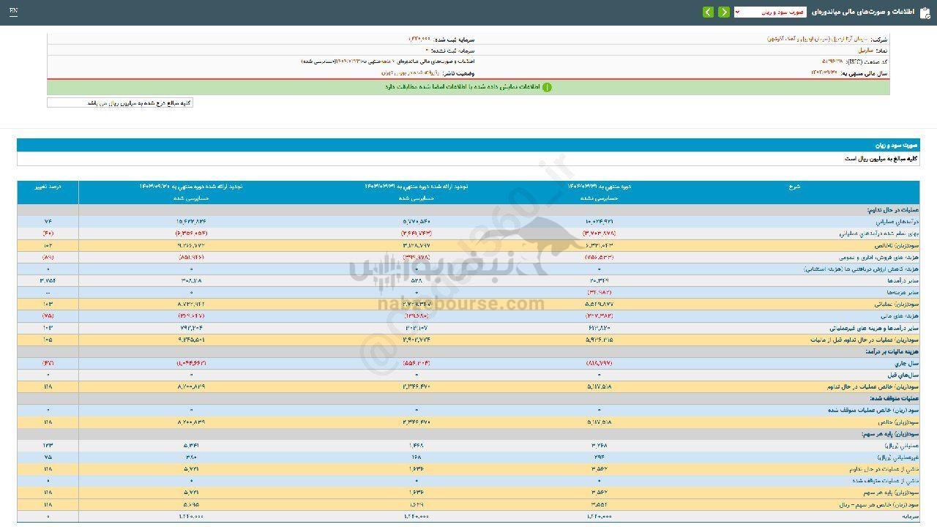Click the green signed-information notice banner
The height and width of the screenshot is (527, 937).
(x=468, y=87)
